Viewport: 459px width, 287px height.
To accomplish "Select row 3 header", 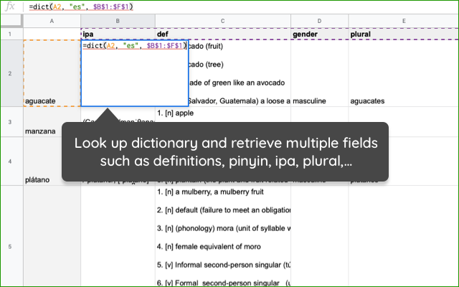I will (x=10, y=122).
